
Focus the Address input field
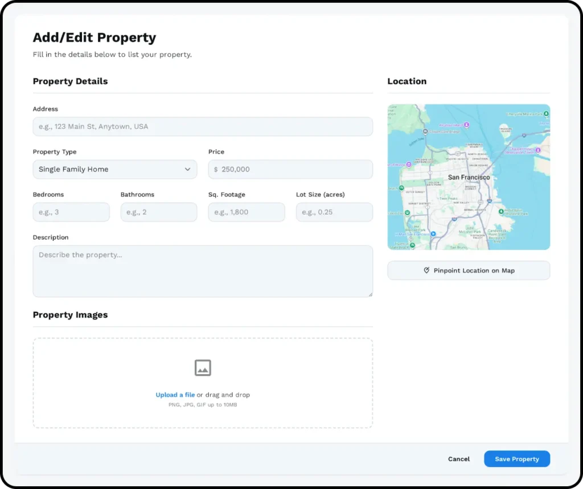(x=203, y=126)
